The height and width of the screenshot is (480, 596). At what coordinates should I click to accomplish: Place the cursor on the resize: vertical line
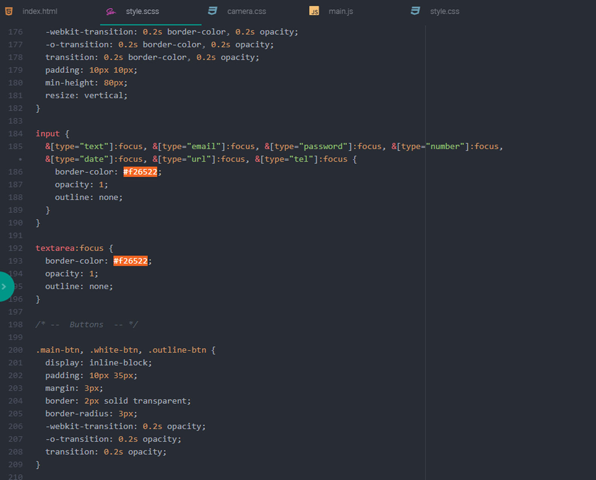coord(86,96)
